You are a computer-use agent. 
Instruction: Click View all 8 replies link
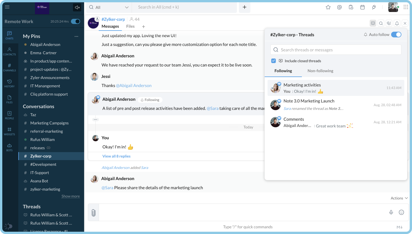point(116,156)
